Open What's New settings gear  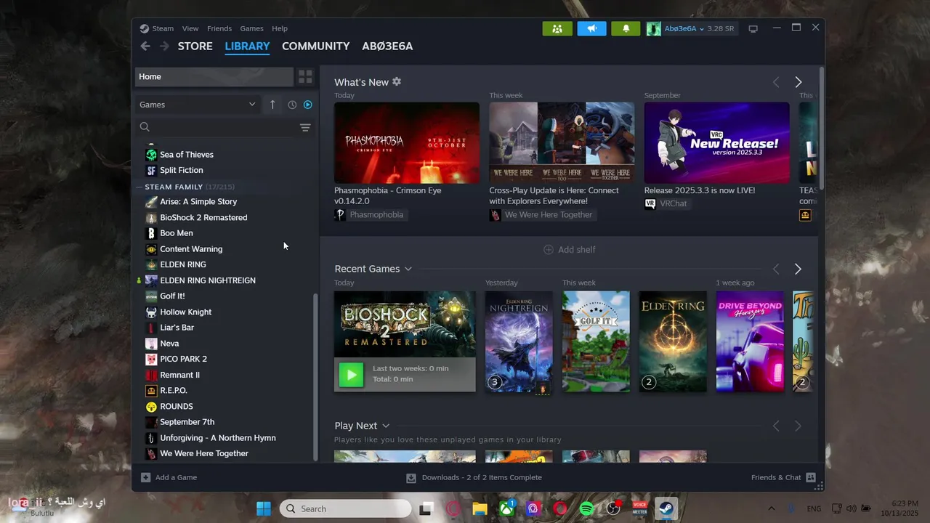tap(397, 81)
